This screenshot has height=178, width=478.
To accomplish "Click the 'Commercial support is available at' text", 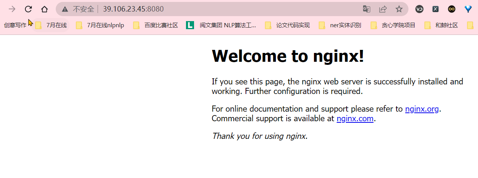I will coord(273,119).
